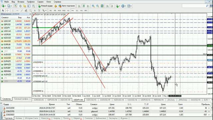213x120 pixels.
Task: Click the search magnifier icon
Action: (x=207, y=6)
